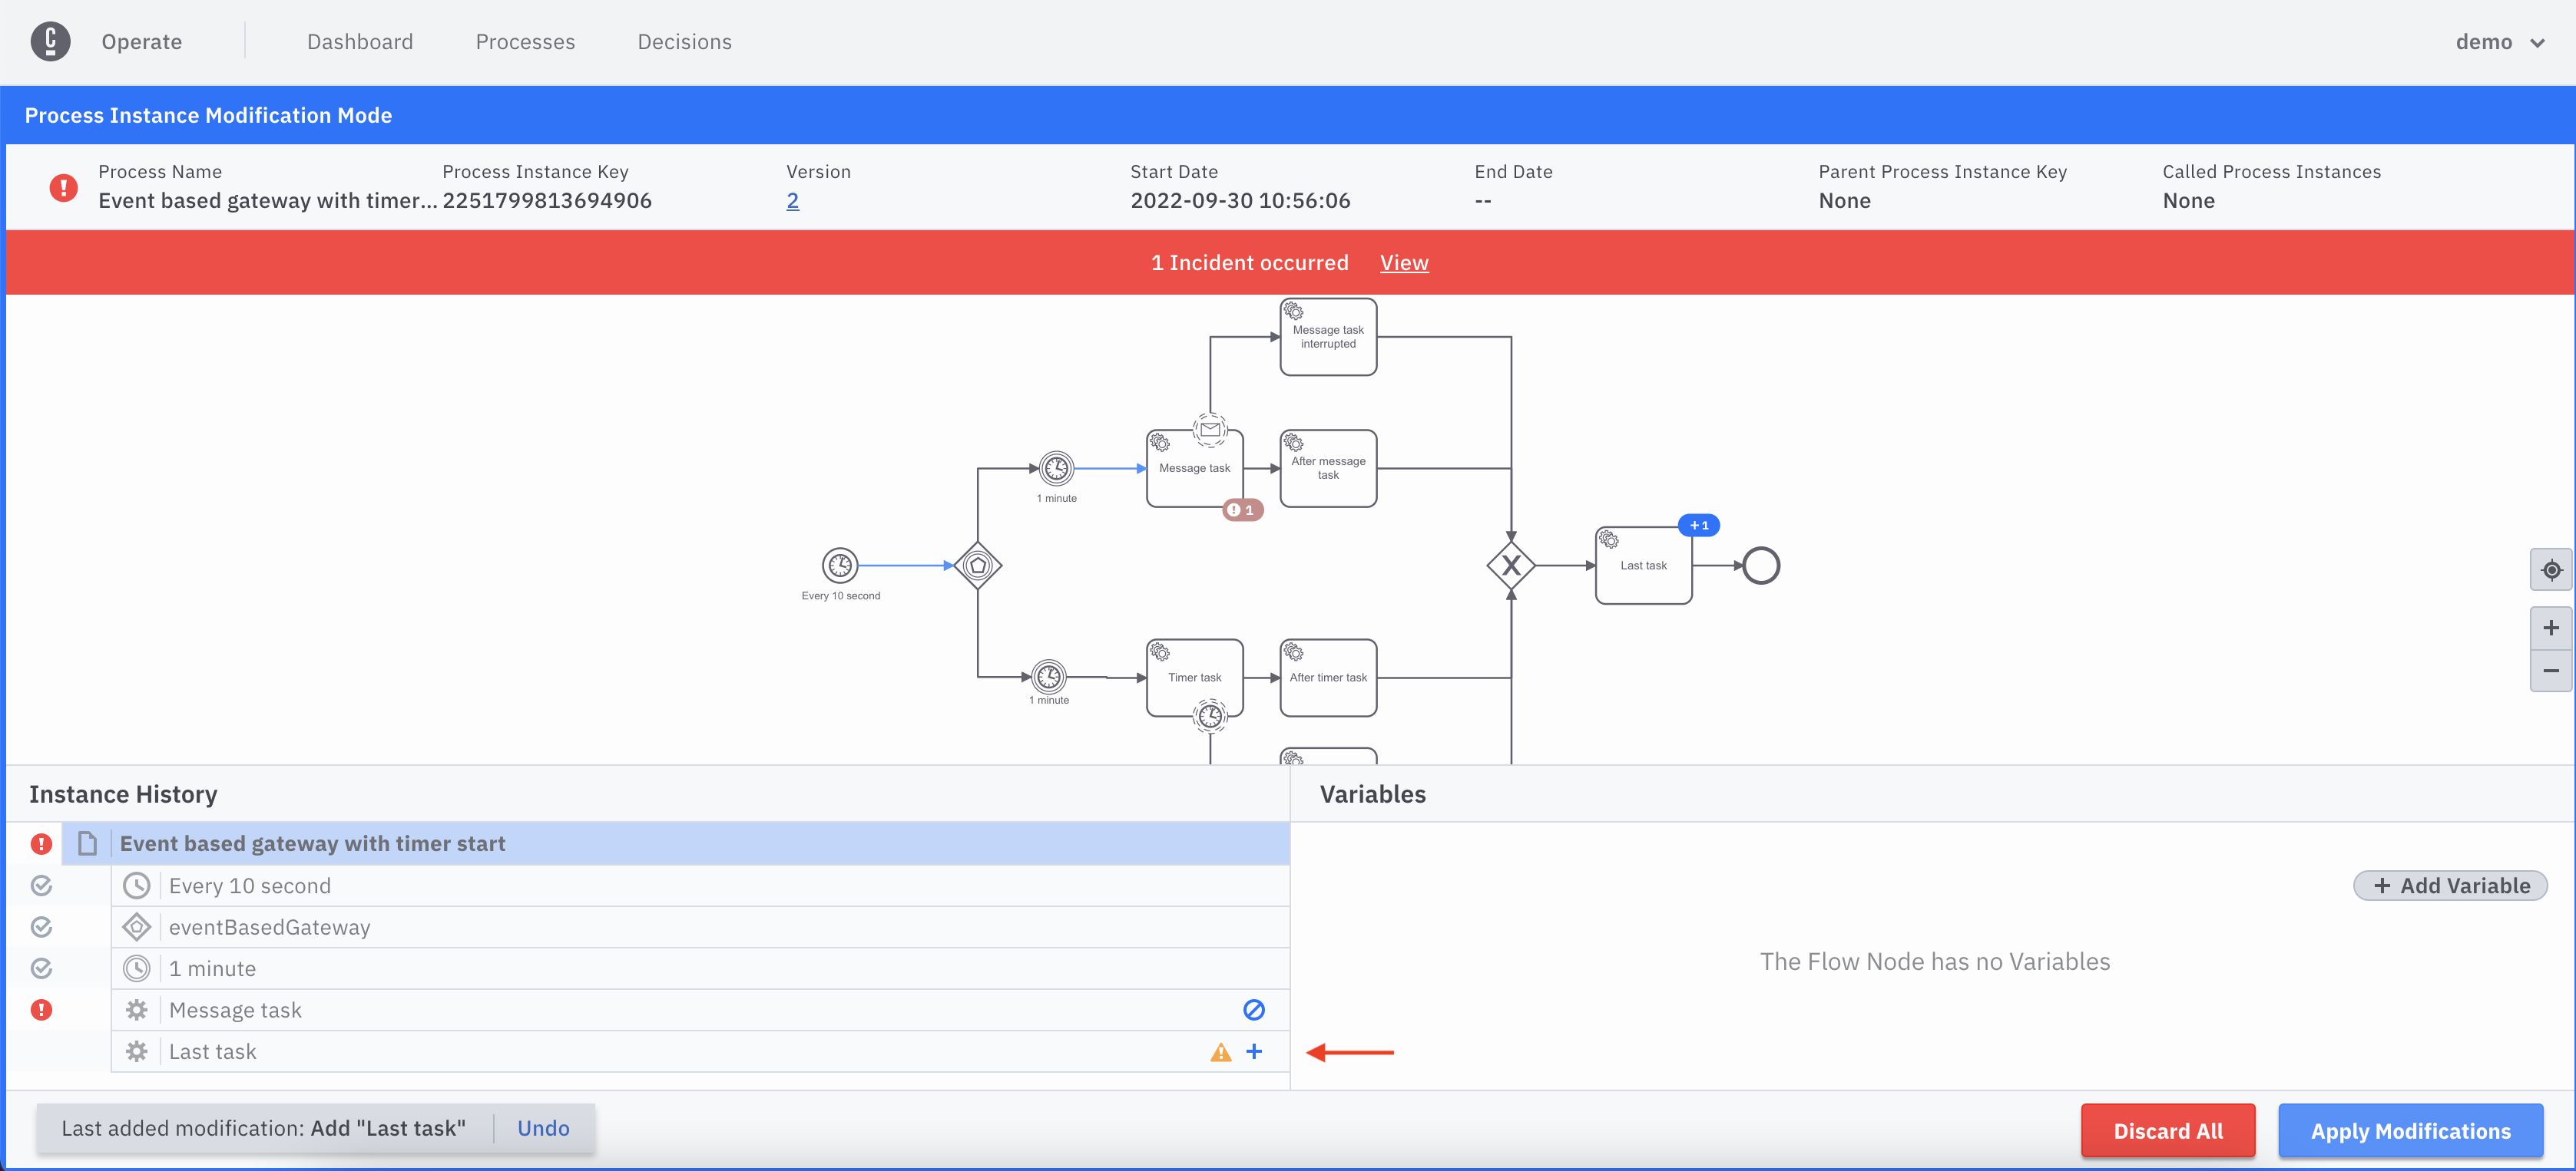Image resolution: width=2576 pixels, height=1171 pixels.
Task: Select eventBasedGateway row in Instance History
Action: 269,927
